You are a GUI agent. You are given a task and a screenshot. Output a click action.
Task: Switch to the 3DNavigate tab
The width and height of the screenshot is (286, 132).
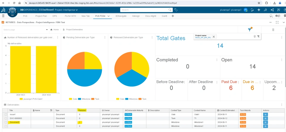point(121,16)
